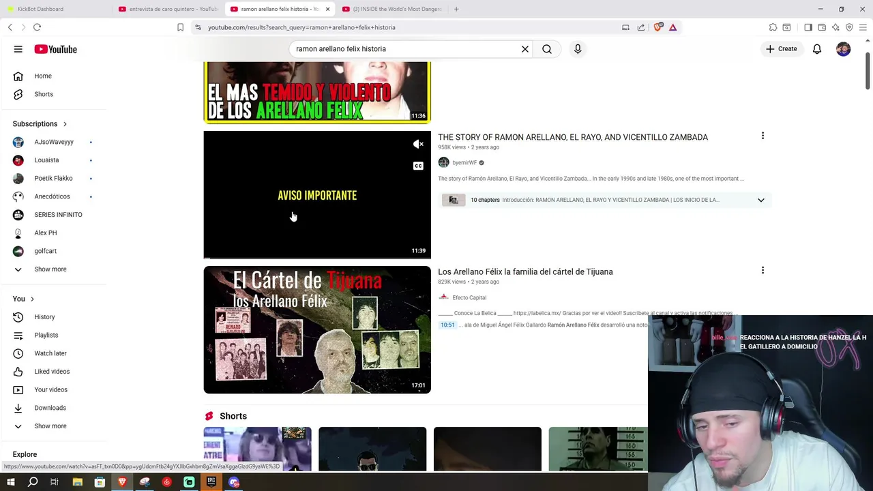Open the AVISO IMPORTANTE video thumbnail
Screen dimensions: 873x491
(x=317, y=195)
